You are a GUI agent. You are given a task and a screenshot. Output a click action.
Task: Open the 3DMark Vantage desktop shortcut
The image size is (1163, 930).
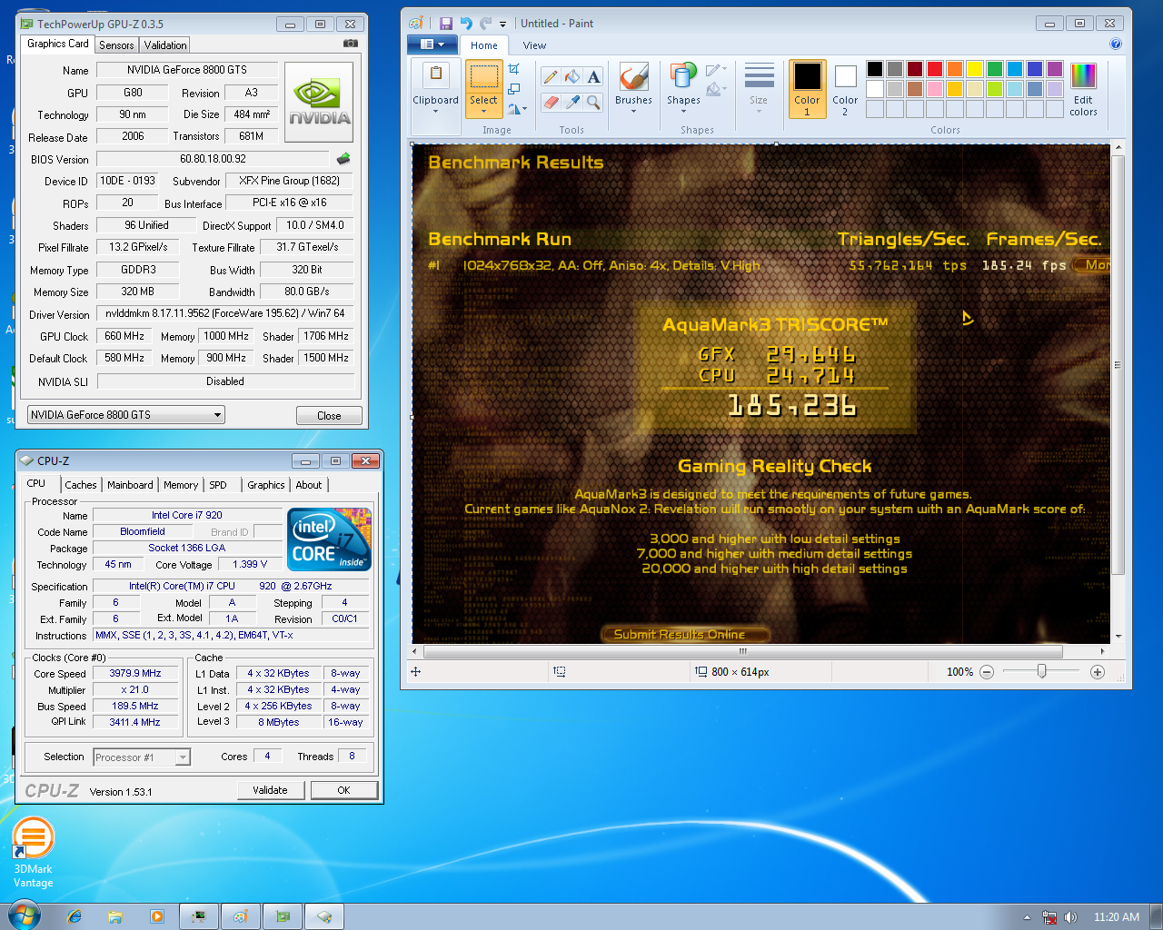coord(34,852)
